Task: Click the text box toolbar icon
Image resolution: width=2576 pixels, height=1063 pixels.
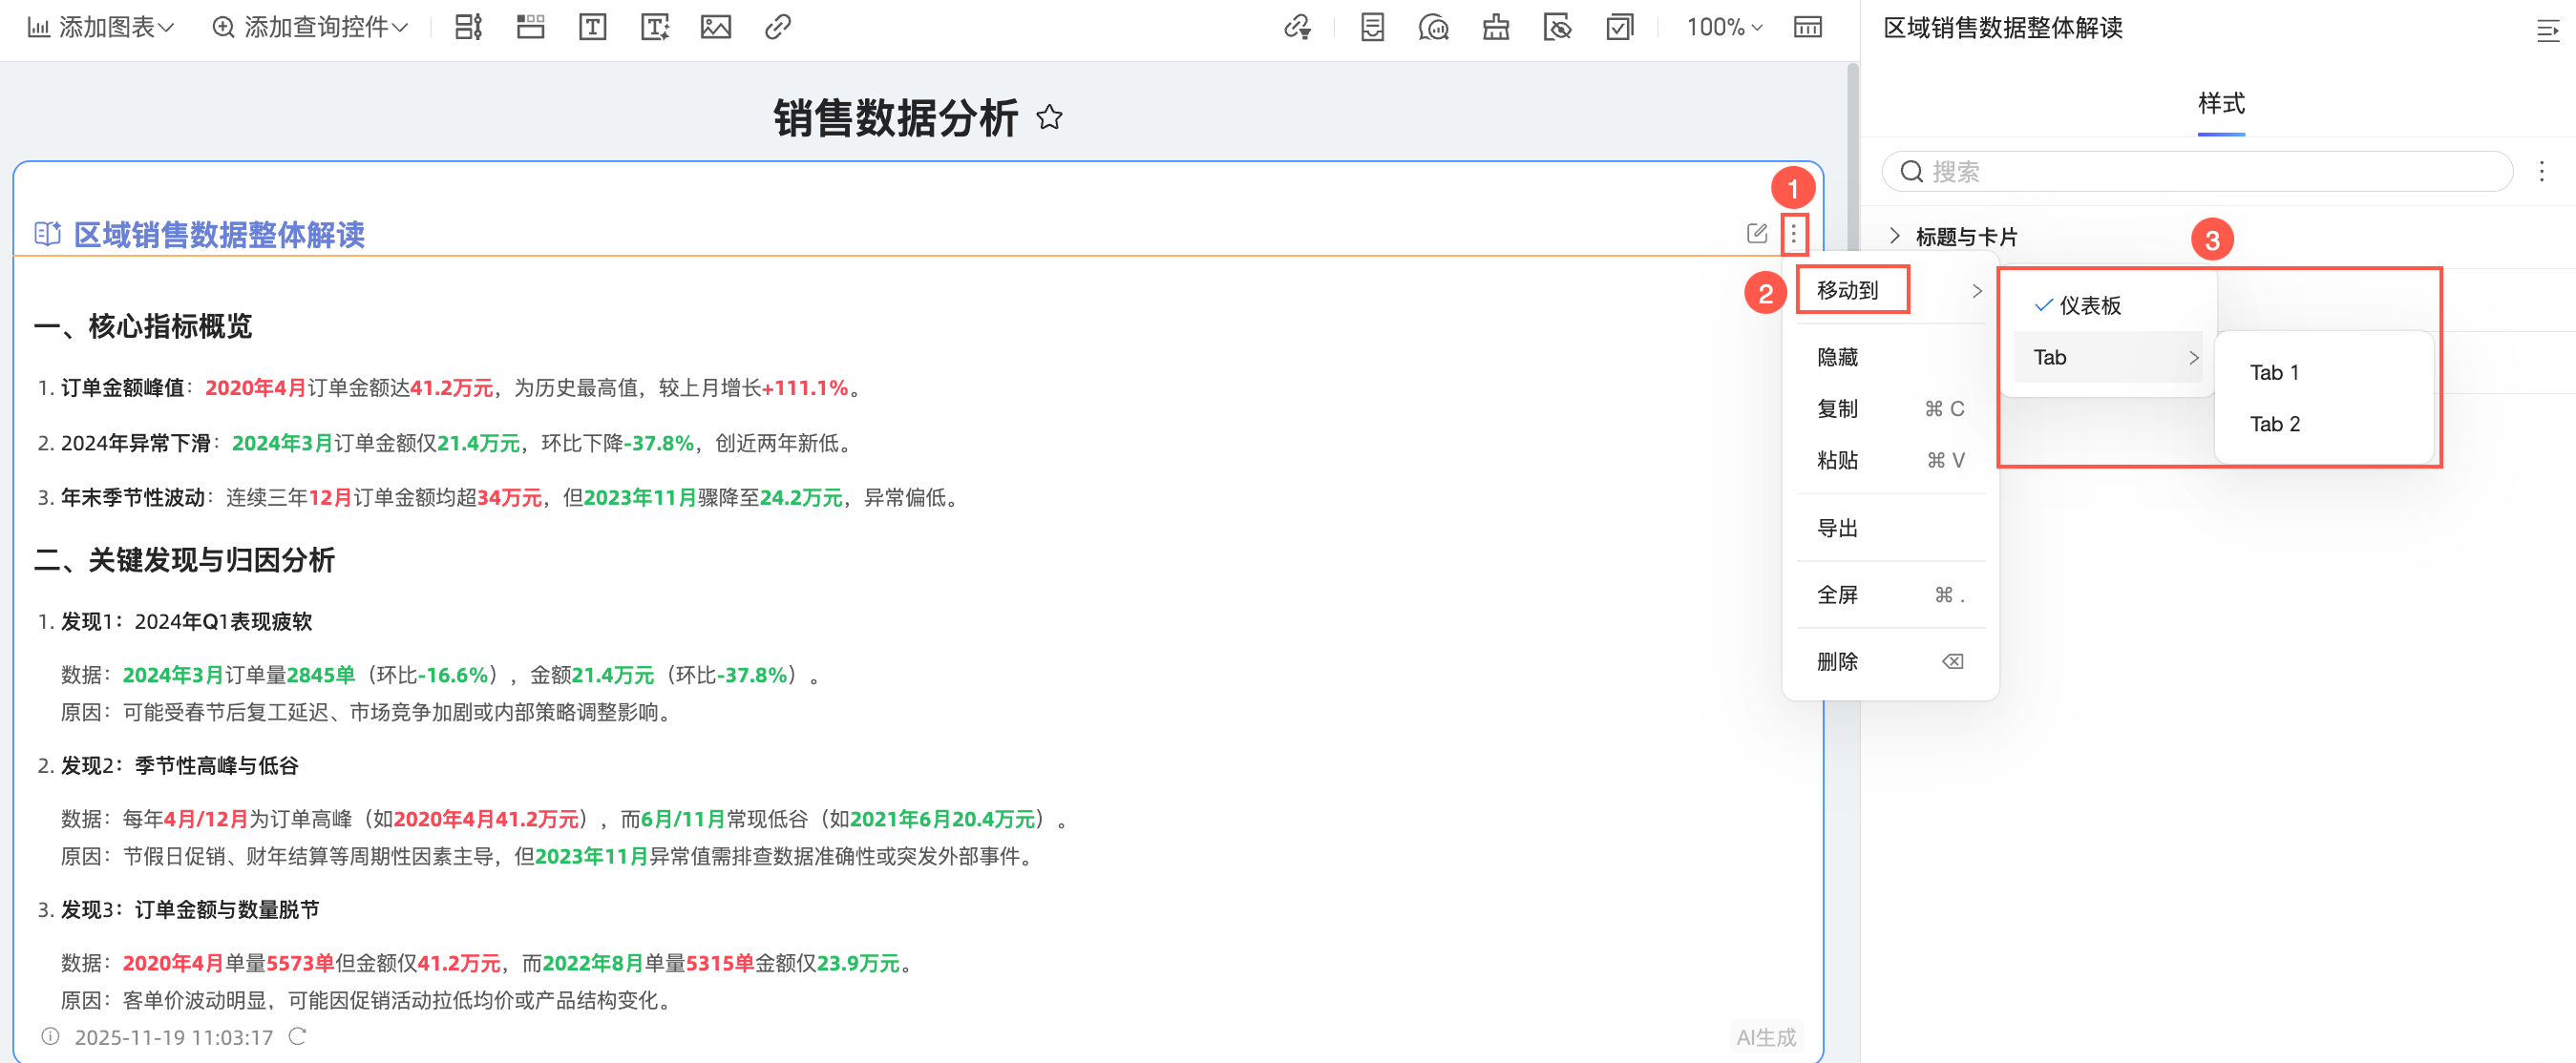Action: (592, 27)
